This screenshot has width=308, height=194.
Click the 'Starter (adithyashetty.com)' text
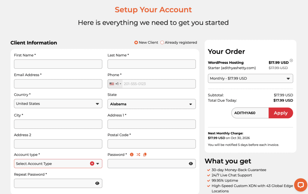[x=232, y=68]
